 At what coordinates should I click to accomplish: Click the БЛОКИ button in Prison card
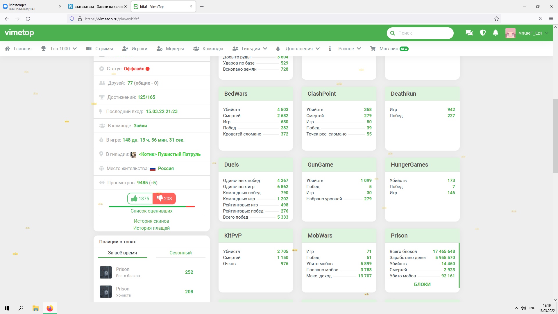422,284
